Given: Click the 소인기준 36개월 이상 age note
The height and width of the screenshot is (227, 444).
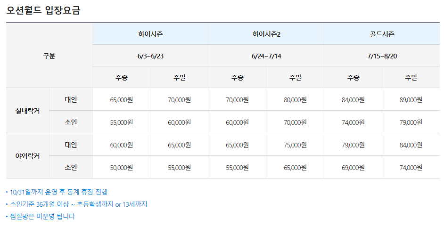Looking at the screenshot, I should tap(78, 204).
